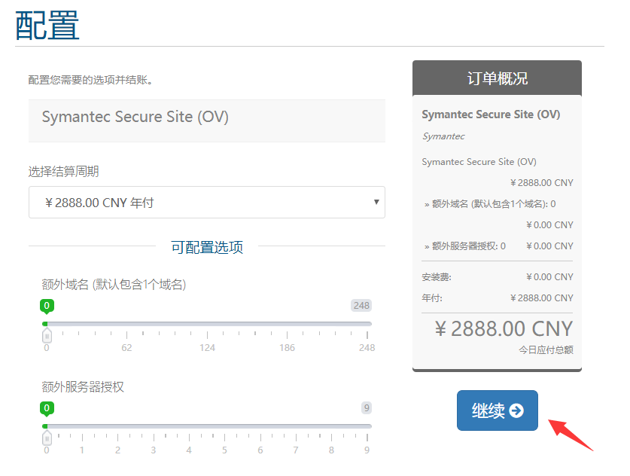Click the 额外域名 slider handle
This screenshot has width=630, height=476.
tap(47, 334)
